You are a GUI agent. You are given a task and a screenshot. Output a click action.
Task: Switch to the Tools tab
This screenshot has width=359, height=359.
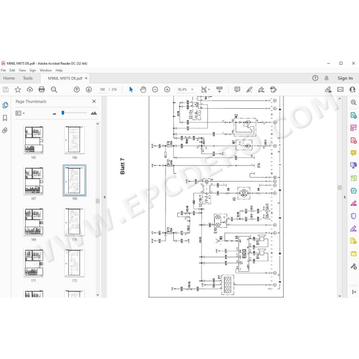[28, 78]
